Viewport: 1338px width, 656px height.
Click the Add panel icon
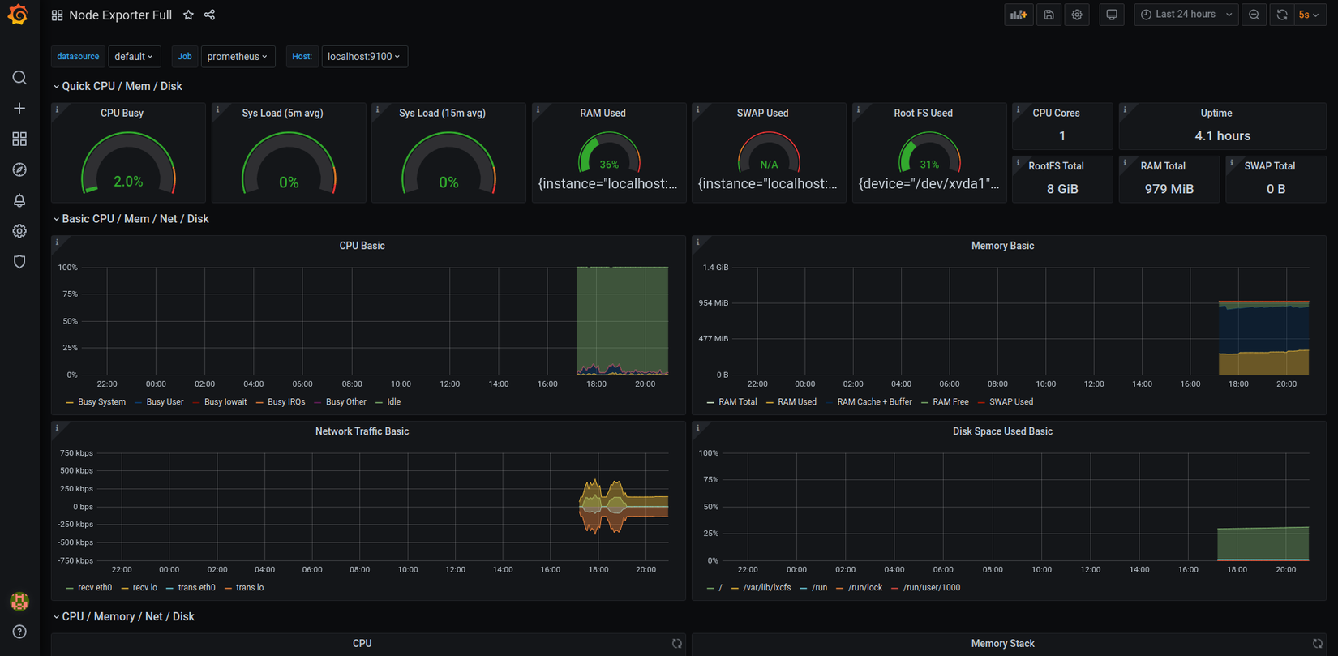[x=1019, y=15]
